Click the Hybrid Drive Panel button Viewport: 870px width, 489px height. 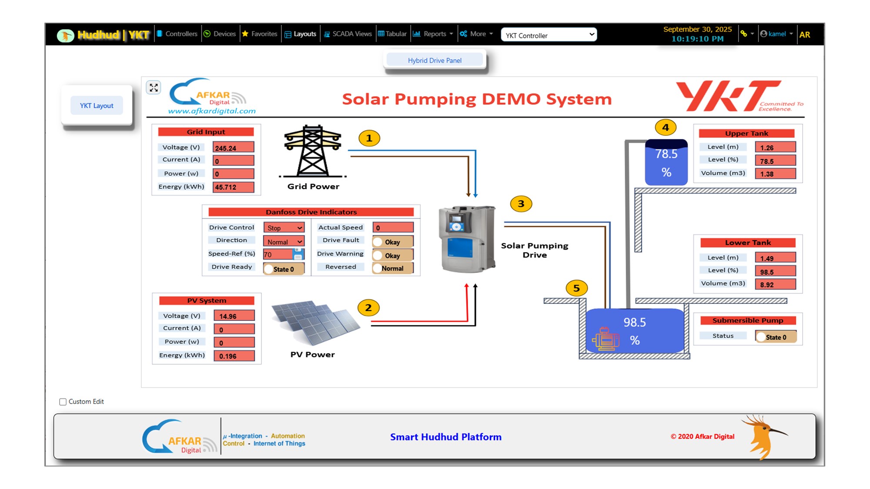tap(435, 60)
